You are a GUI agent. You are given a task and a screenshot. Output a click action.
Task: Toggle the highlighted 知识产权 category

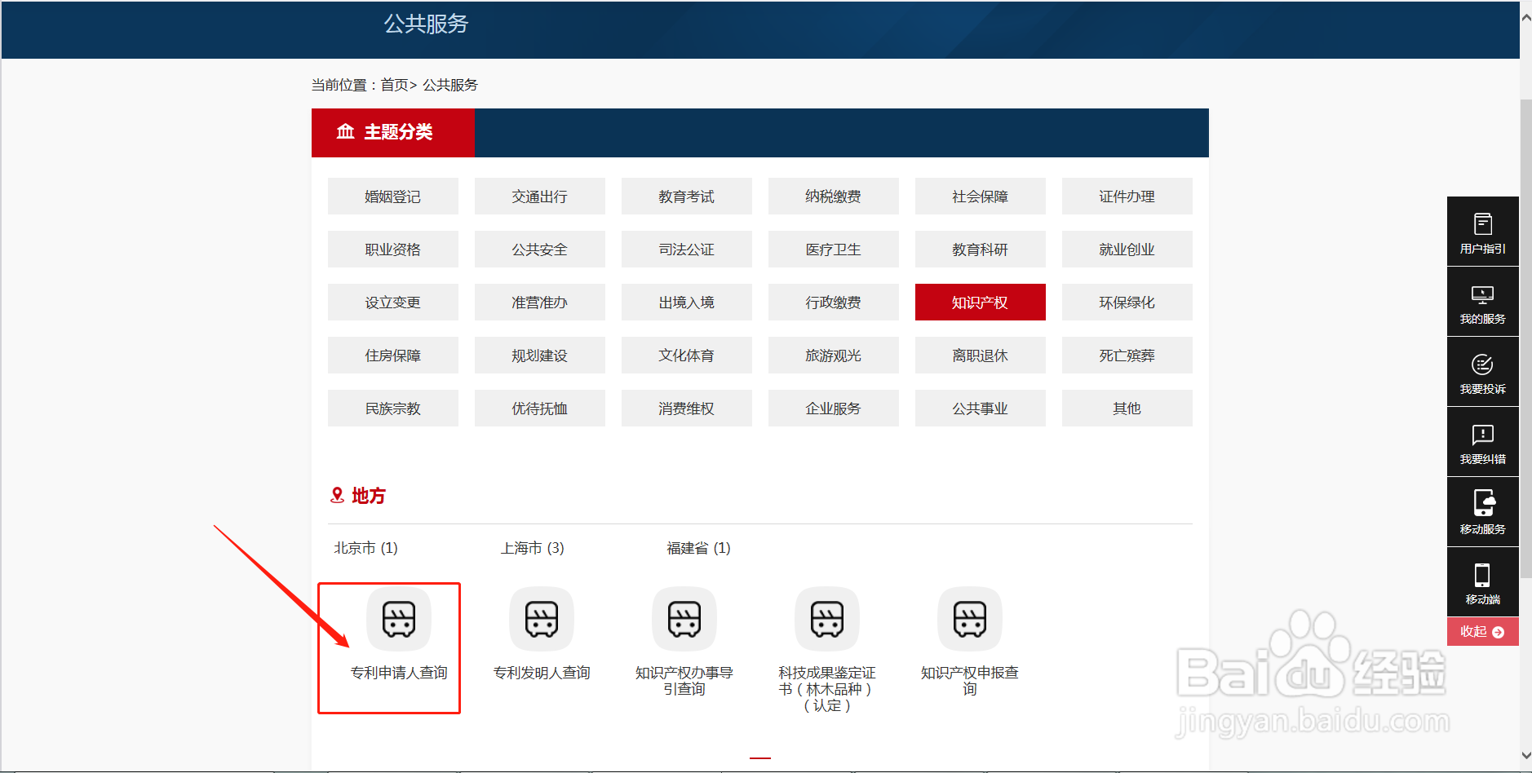(x=980, y=302)
